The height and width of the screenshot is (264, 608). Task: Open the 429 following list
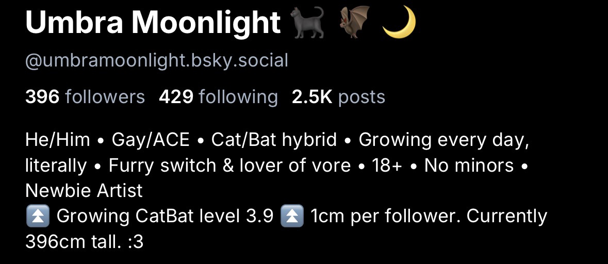(218, 97)
